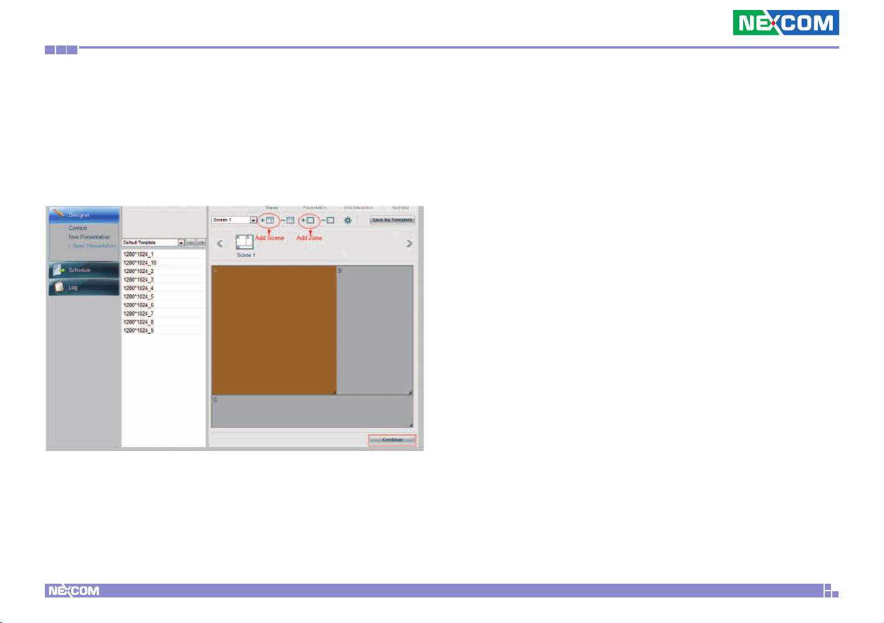884x623 pixels.
Task: Open the Designer section
Action: pos(84,215)
